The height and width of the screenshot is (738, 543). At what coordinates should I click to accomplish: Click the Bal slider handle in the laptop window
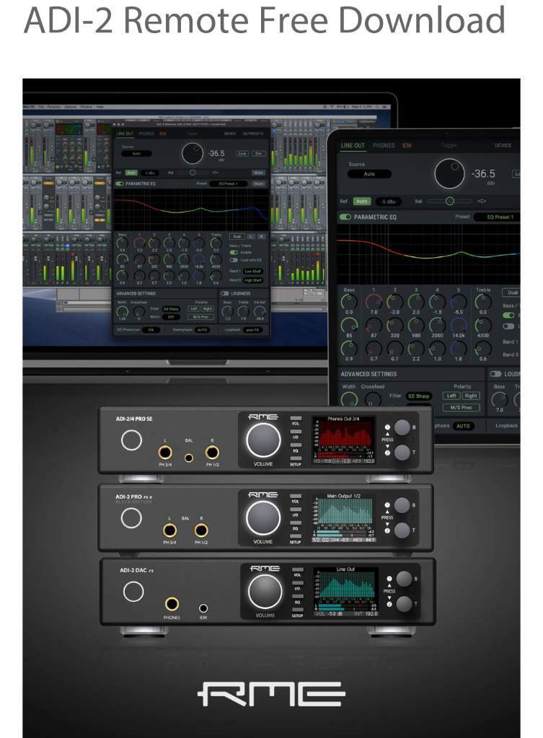[x=193, y=172]
